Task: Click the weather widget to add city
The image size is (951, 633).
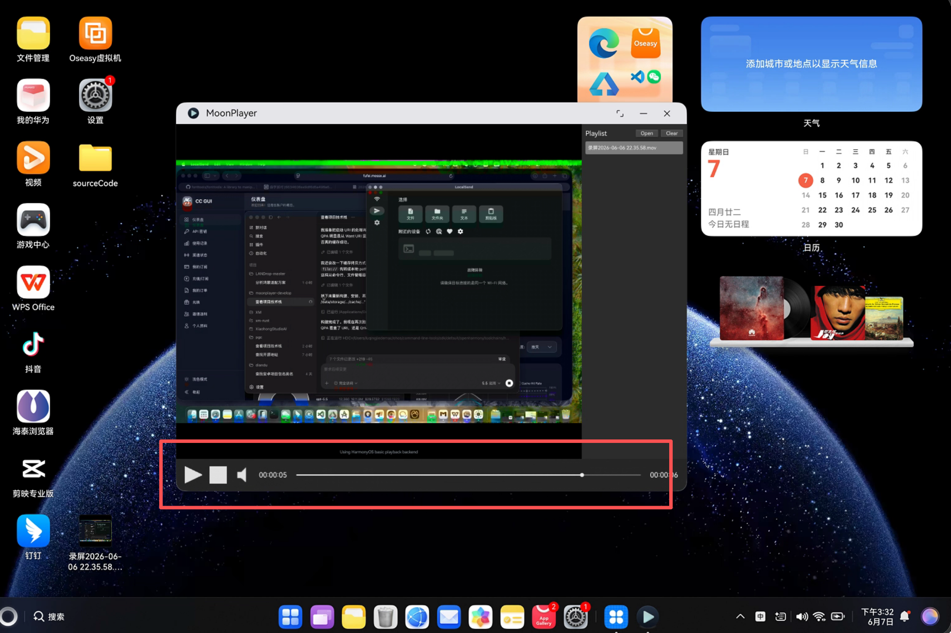Action: pos(811,64)
